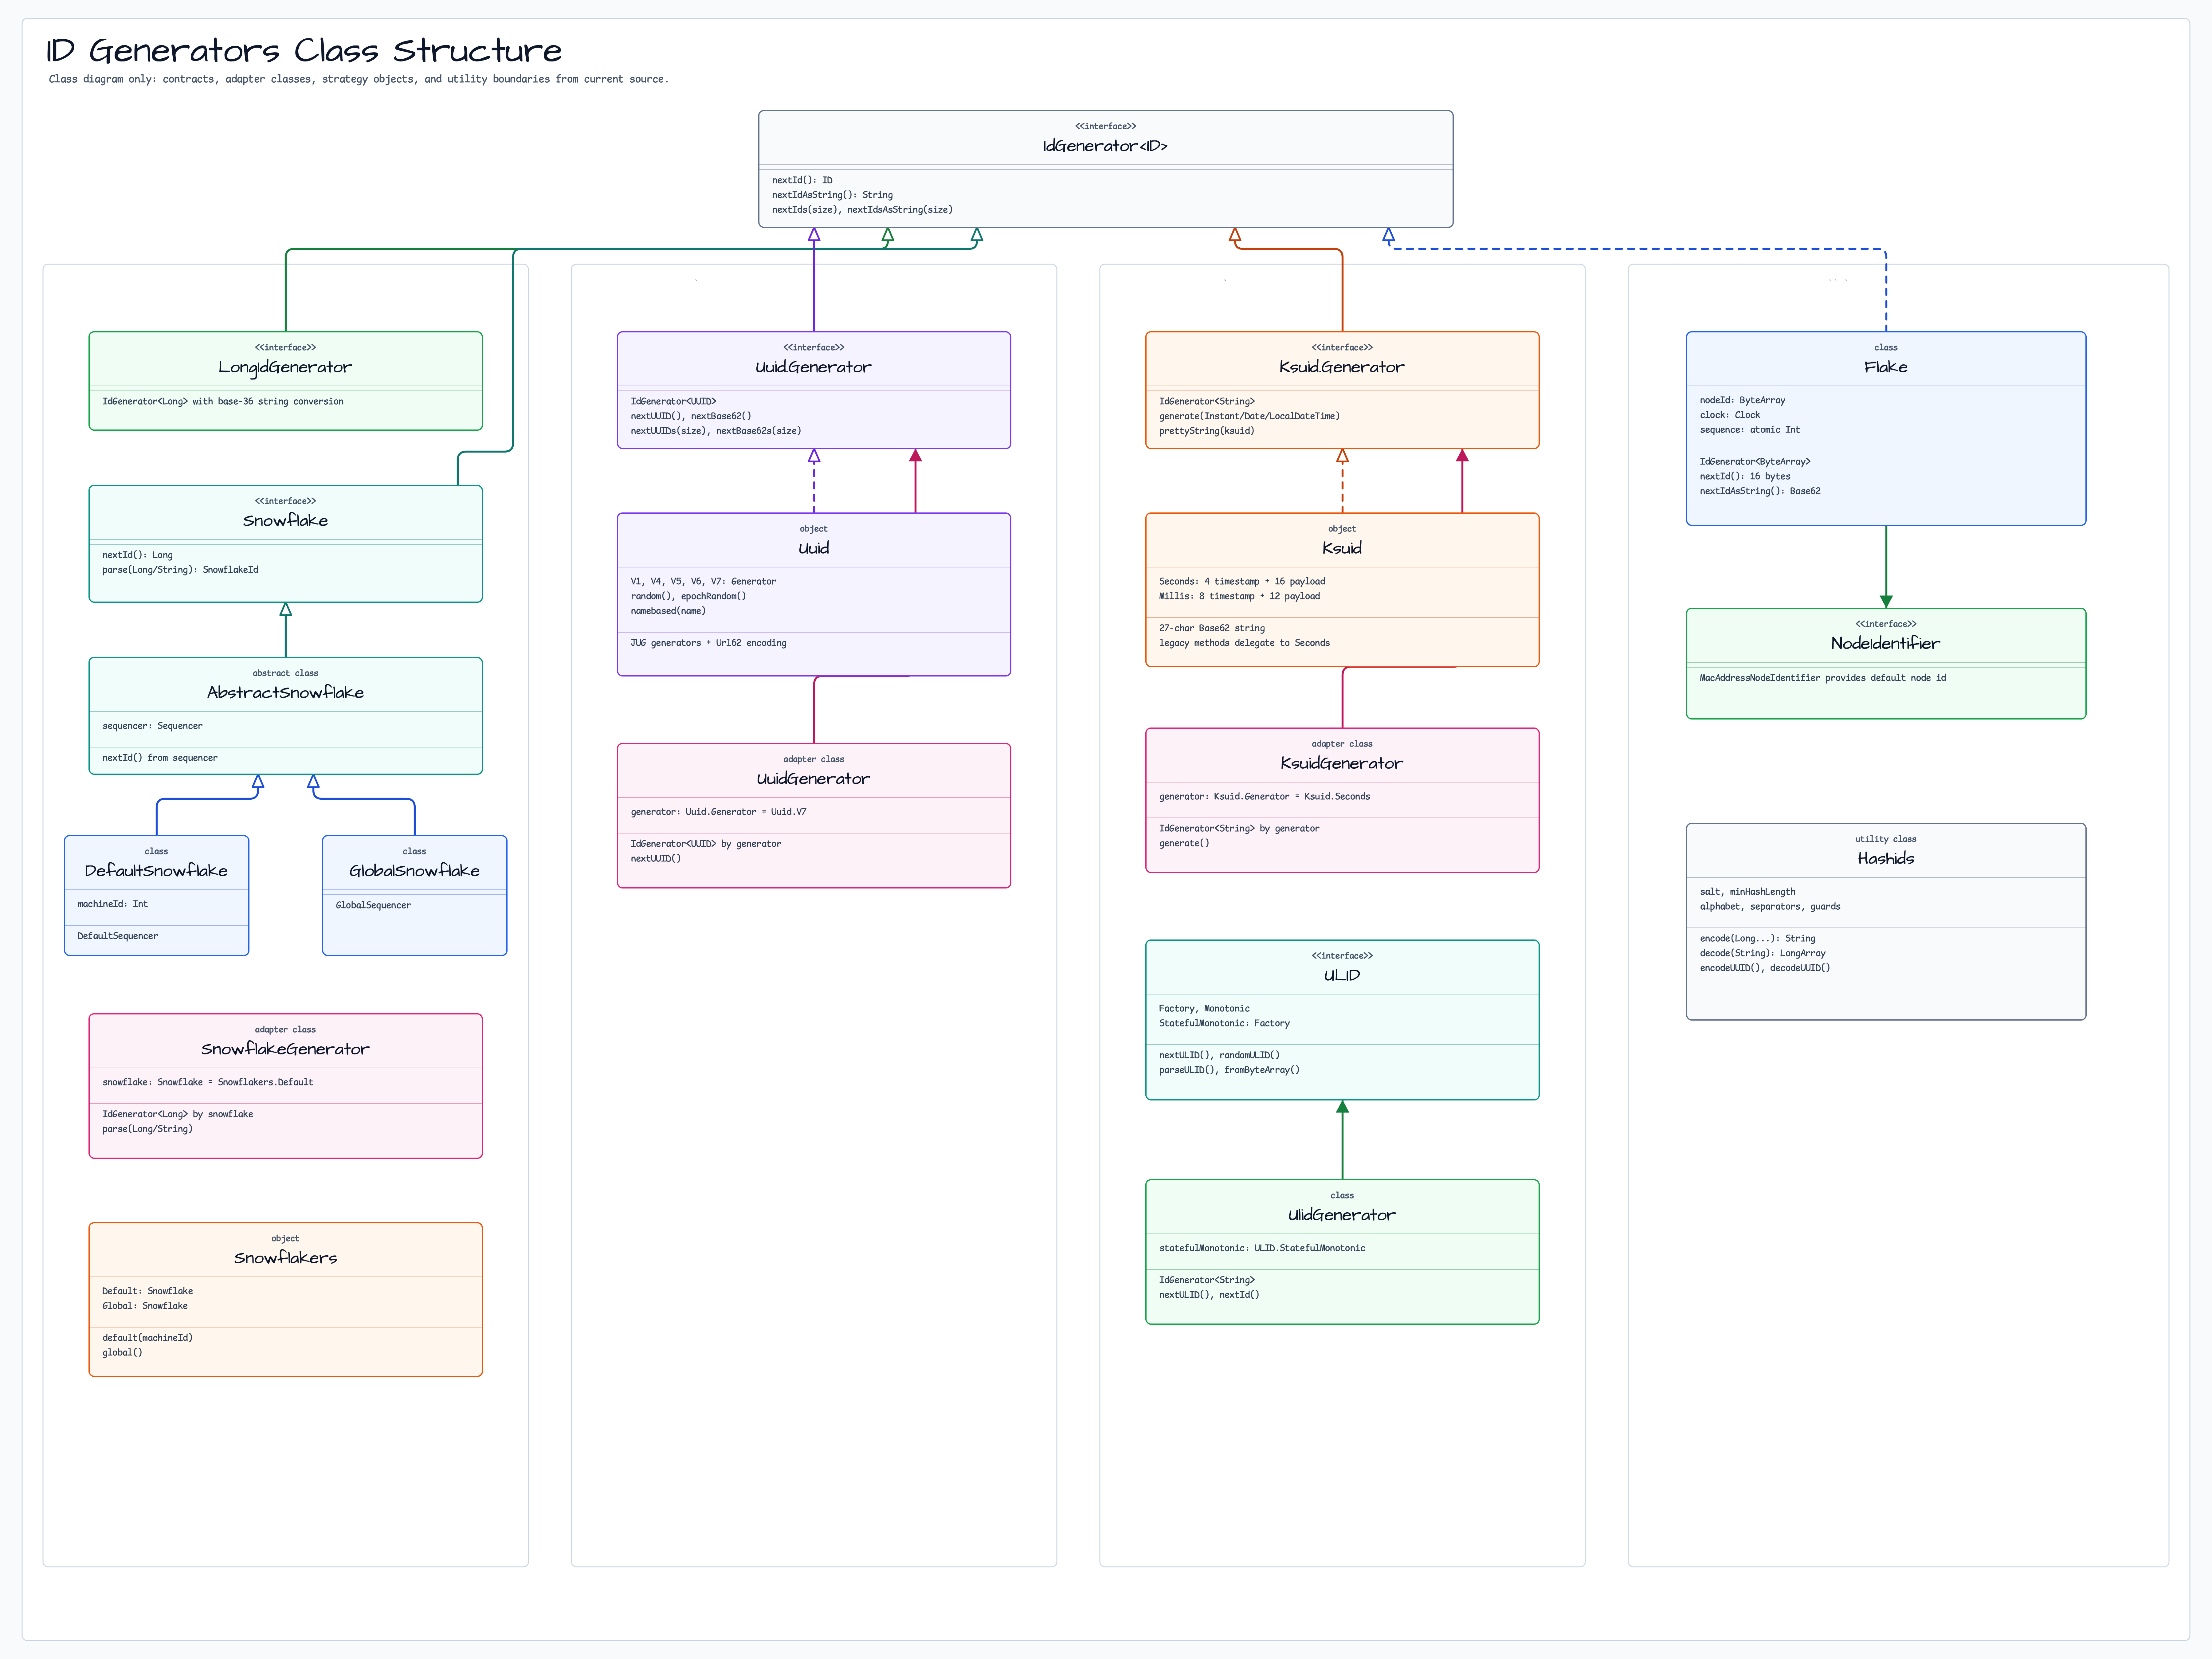Select the SnowflakeGenerator adapter class heading
The height and width of the screenshot is (1659, 2212).
click(285, 1049)
